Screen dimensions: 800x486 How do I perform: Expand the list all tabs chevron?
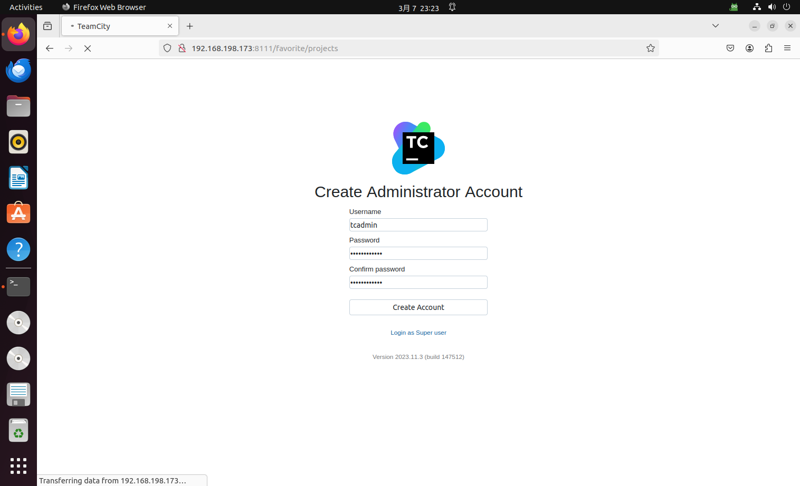[716, 26]
